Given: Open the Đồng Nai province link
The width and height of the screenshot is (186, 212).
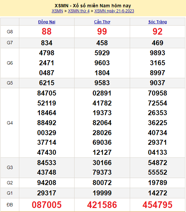Looking at the screenshot, I should [x=47, y=22].
